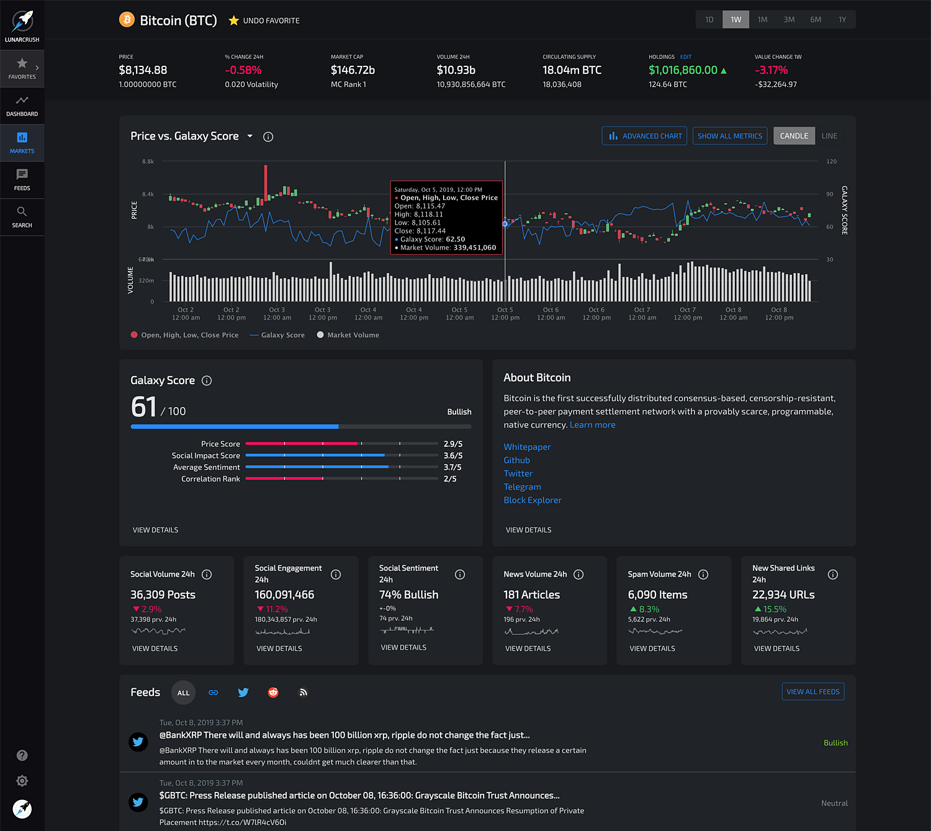Image resolution: width=931 pixels, height=831 pixels.
Task: Toggle Galaxy Score legend series
Action: 277,335
